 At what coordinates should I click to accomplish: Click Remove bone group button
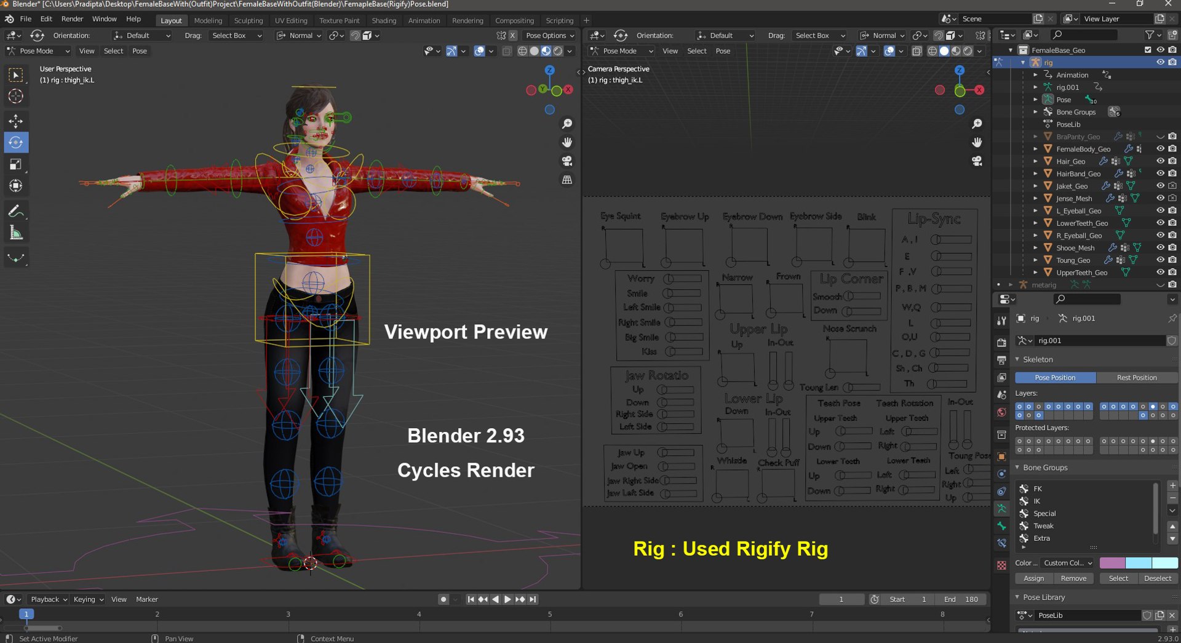pyautogui.click(x=1073, y=578)
